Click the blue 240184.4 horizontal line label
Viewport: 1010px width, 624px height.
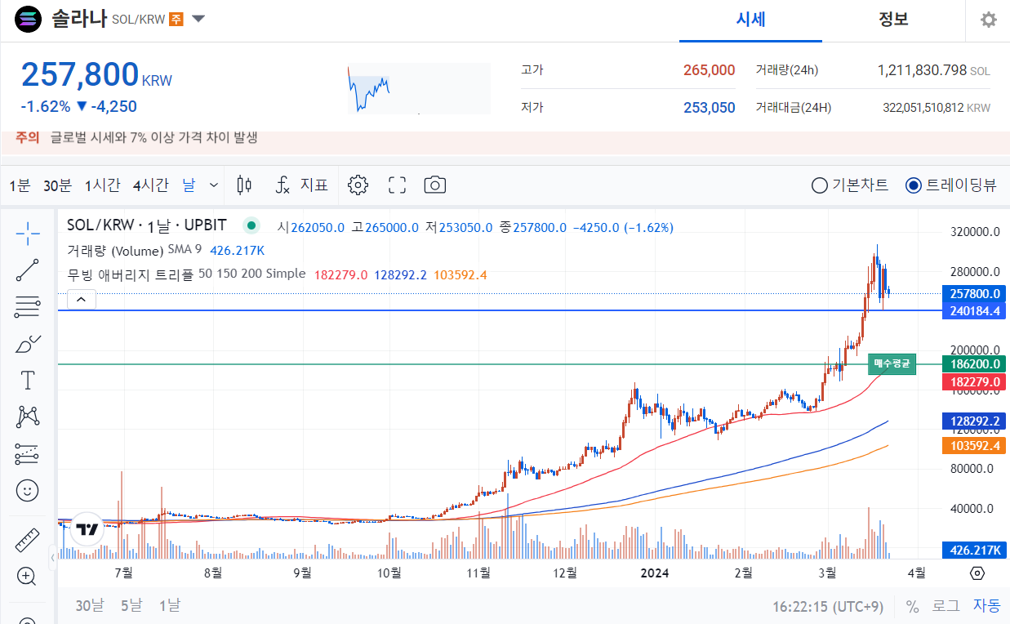pos(974,311)
